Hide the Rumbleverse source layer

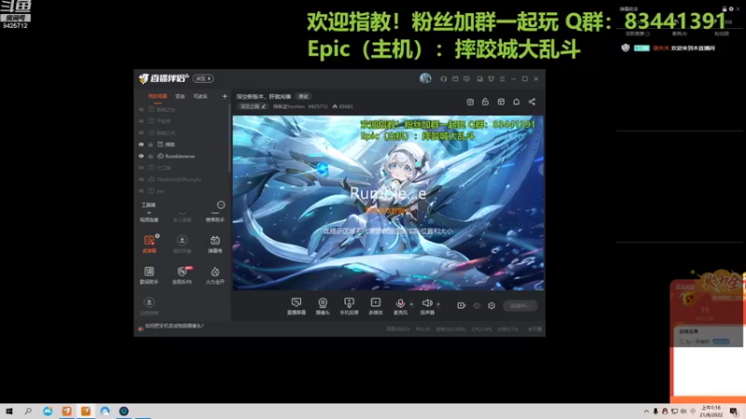pos(142,156)
